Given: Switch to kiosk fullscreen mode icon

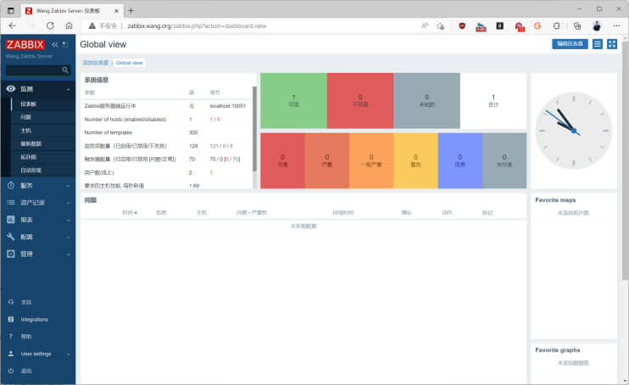Looking at the screenshot, I should (612, 44).
